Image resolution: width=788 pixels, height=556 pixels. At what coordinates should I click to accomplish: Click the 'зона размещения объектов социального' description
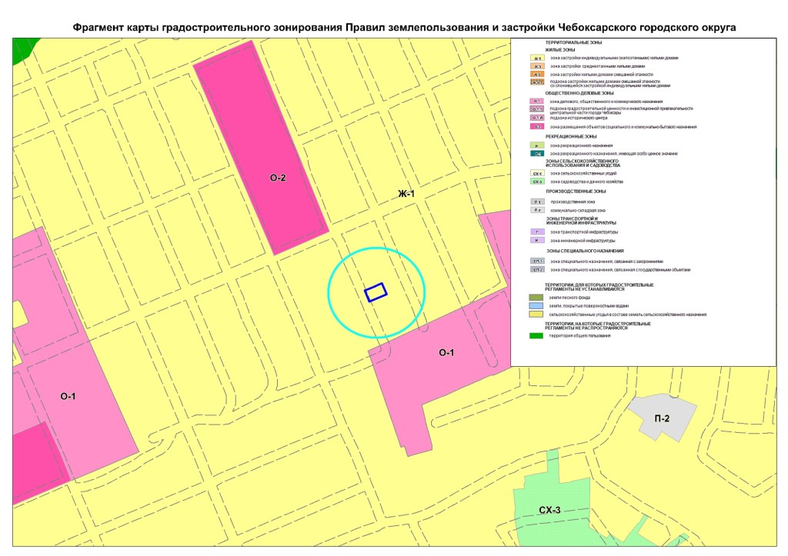click(623, 127)
